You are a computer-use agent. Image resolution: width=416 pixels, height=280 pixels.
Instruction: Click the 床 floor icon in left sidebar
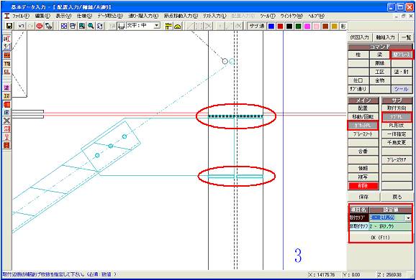(x=7, y=113)
